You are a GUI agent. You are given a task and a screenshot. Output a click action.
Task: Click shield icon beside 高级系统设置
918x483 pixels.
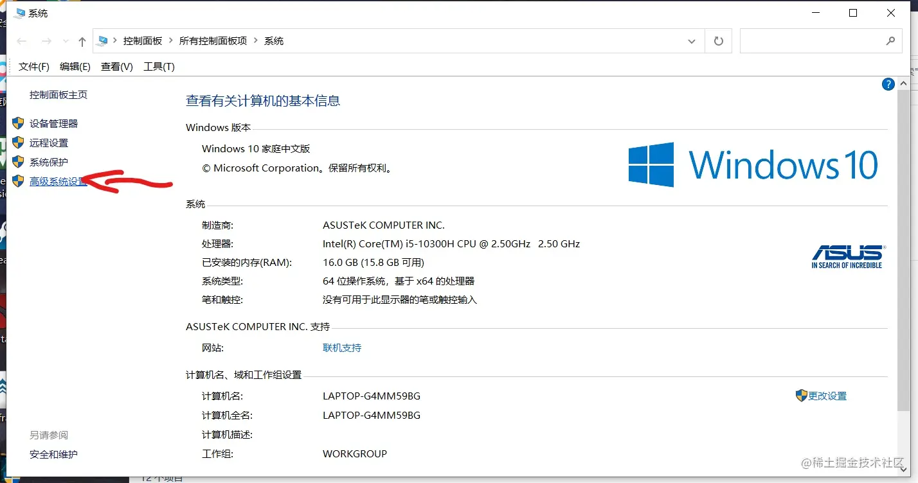(18, 181)
